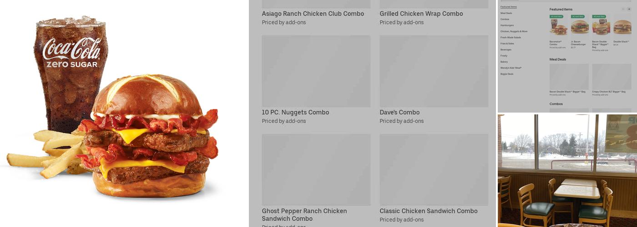Select the Ghost Pepper Ranch Chicken Sandwich Combo
Viewport: 637px width, 227px height.
point(316,180)
